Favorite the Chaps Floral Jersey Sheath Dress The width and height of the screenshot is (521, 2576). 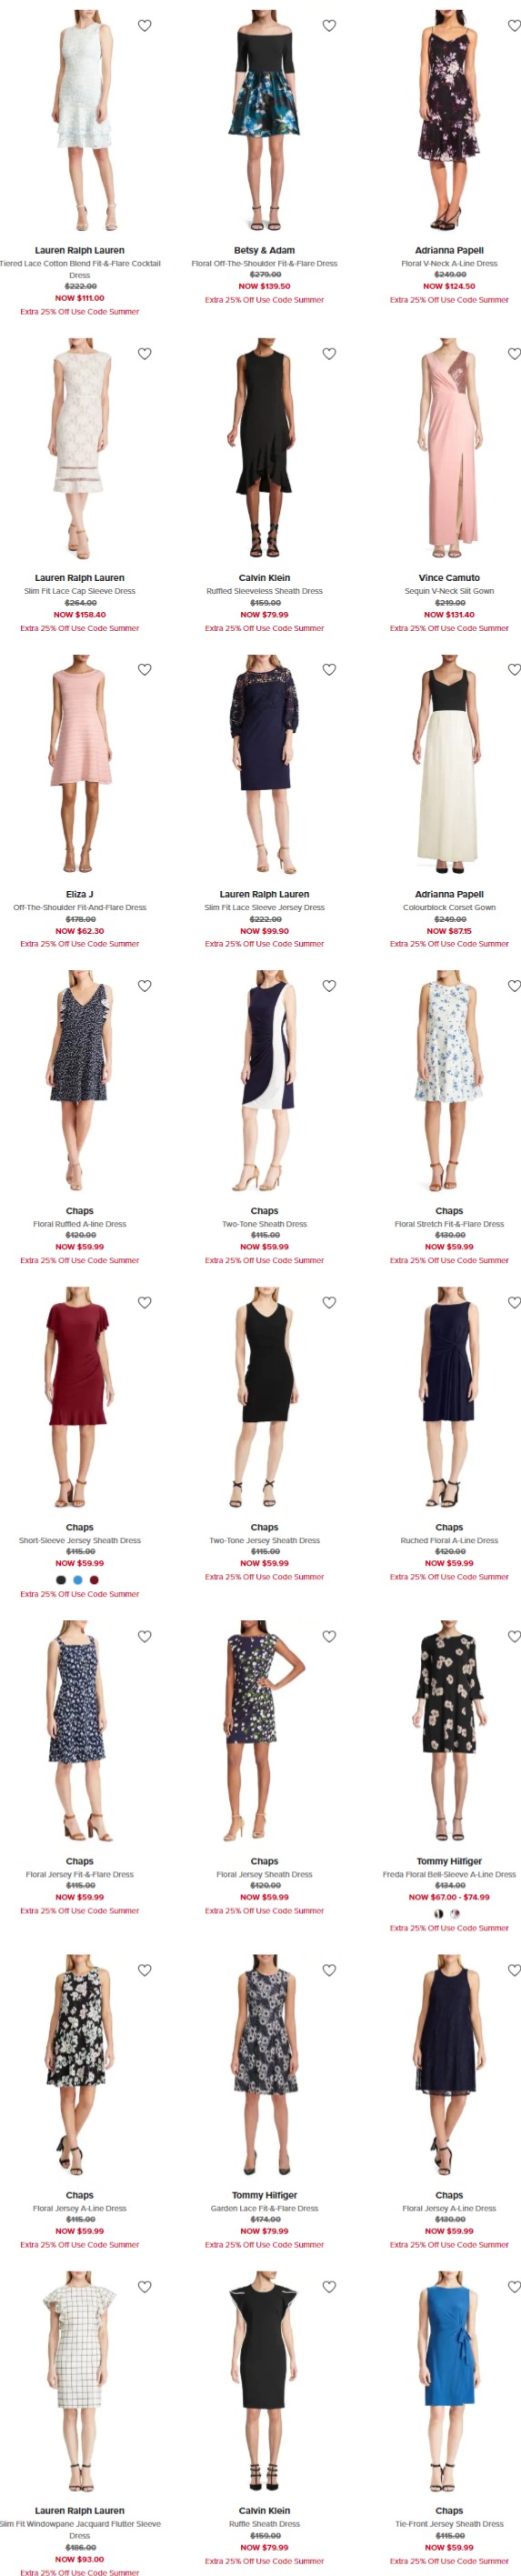click(329, 1636)
